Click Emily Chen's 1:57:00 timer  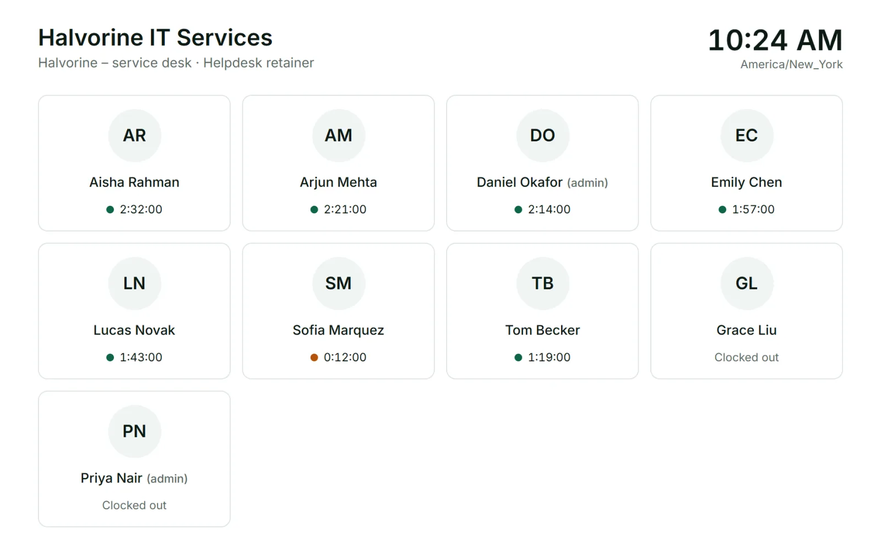(753, 210)
